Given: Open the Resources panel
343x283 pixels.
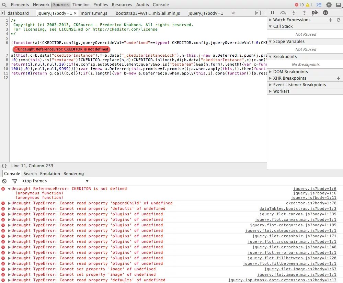Looking at the screenshot, I should click(x=122, y=4).
